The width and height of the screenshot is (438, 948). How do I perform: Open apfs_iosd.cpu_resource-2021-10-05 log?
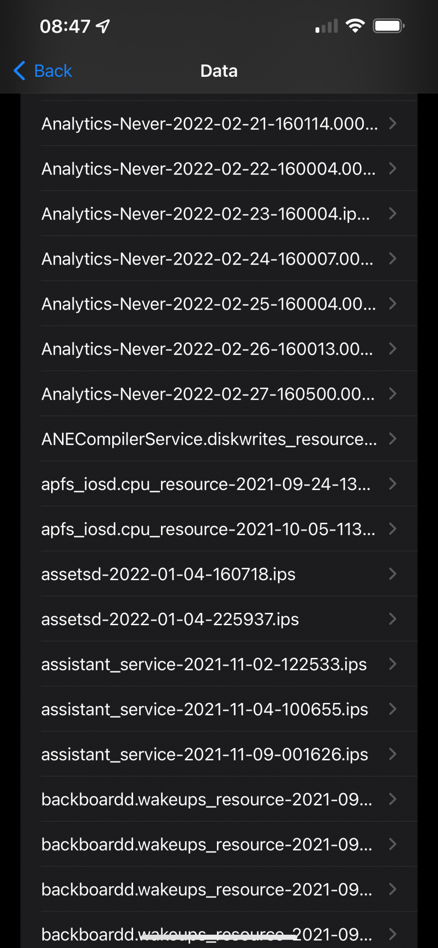[208, 529]
